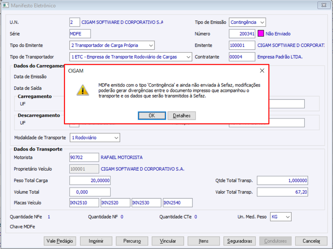Click the Manifesto Eletrônico window title icon

tap(5, 5)
